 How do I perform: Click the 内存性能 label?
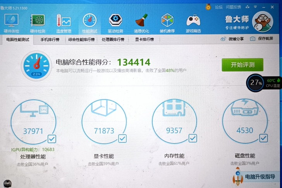pyautogui.click(x=174, y=156)
